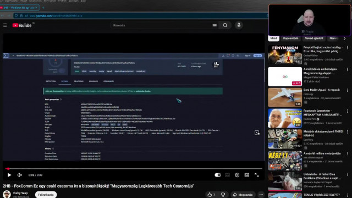Image resolution: width=352 pixels, height=198 pixels.
Task: Open options menu for 'Mérjünk akkut precízen' video
Action: (348, 132)
